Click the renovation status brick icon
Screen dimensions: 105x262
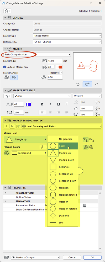tap(85, 206)
